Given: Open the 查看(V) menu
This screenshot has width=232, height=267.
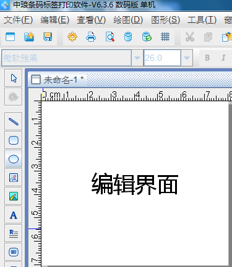Looking at the screenshot, I should point(91,20).
